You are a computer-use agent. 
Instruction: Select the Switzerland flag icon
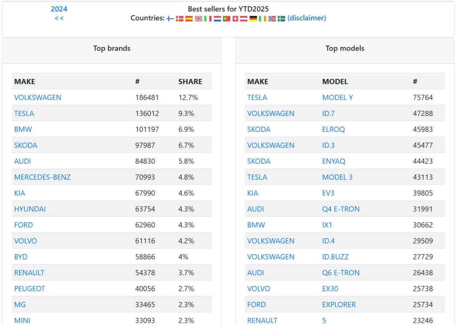(x=235, y=19)
